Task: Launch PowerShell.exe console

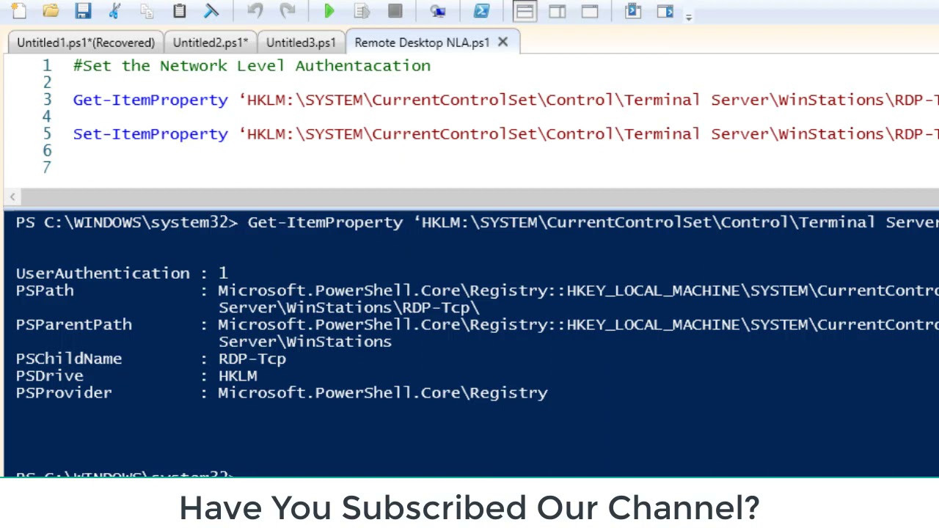Action: [x=481, y=11]
